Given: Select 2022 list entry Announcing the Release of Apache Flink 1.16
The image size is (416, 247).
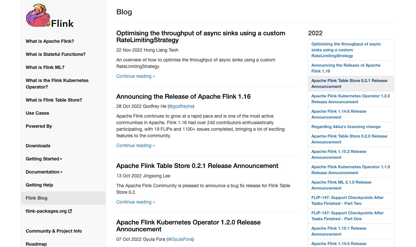Looking at the screenshot, I should [x=351, y=68].
